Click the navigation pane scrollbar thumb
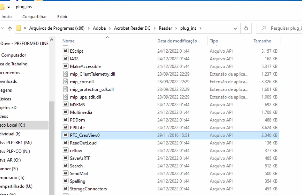Image resolution: width=302 pixels, height=195 pixels. pos(52,148)
